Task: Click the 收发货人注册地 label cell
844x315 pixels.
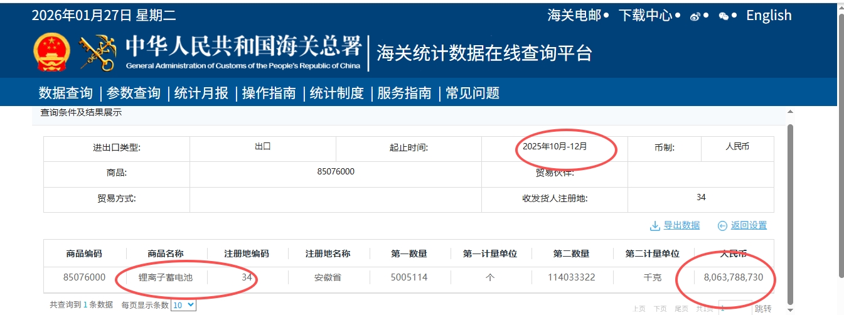Action: [555, 198]
